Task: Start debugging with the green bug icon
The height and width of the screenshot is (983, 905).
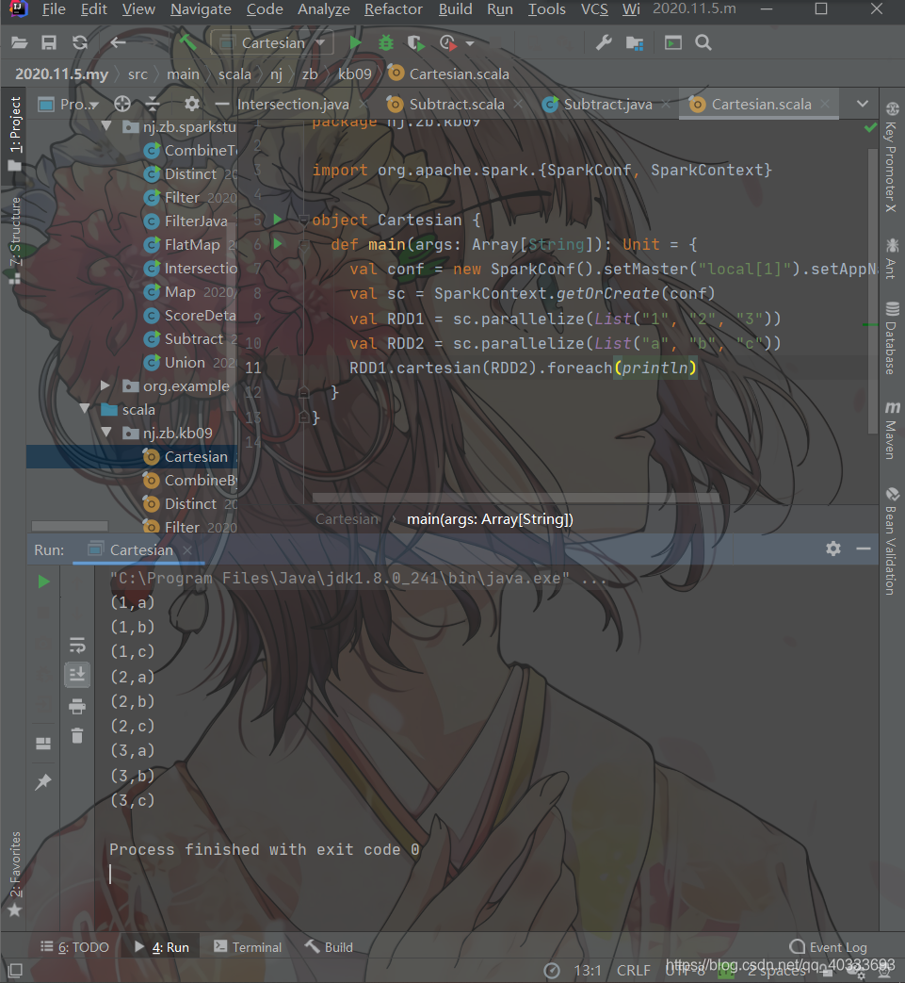Action: [x=386, y=42]
